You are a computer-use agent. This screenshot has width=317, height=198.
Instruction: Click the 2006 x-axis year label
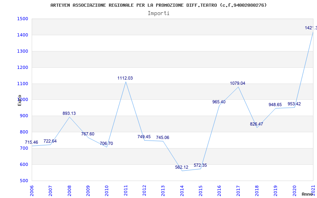pos(32,191)
